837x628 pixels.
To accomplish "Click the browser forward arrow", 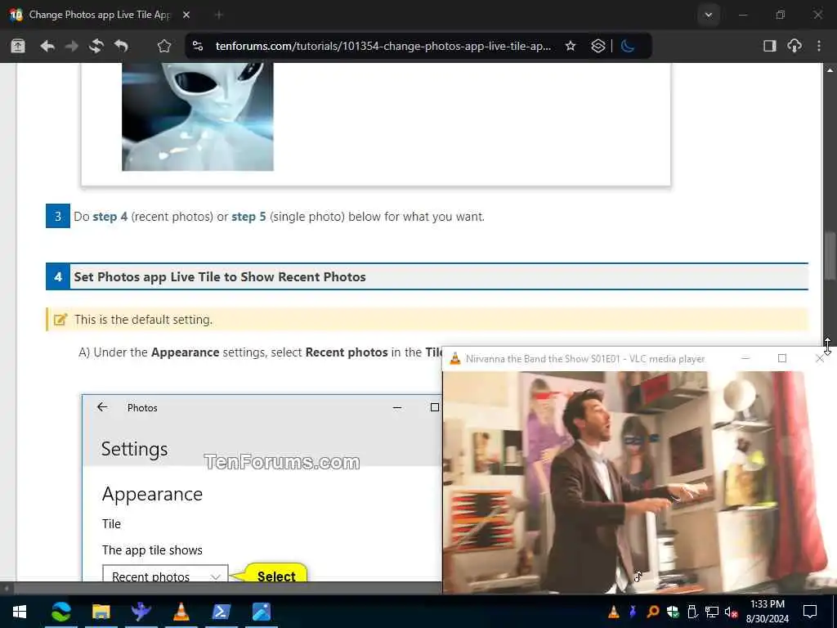I will coord(72,47).
